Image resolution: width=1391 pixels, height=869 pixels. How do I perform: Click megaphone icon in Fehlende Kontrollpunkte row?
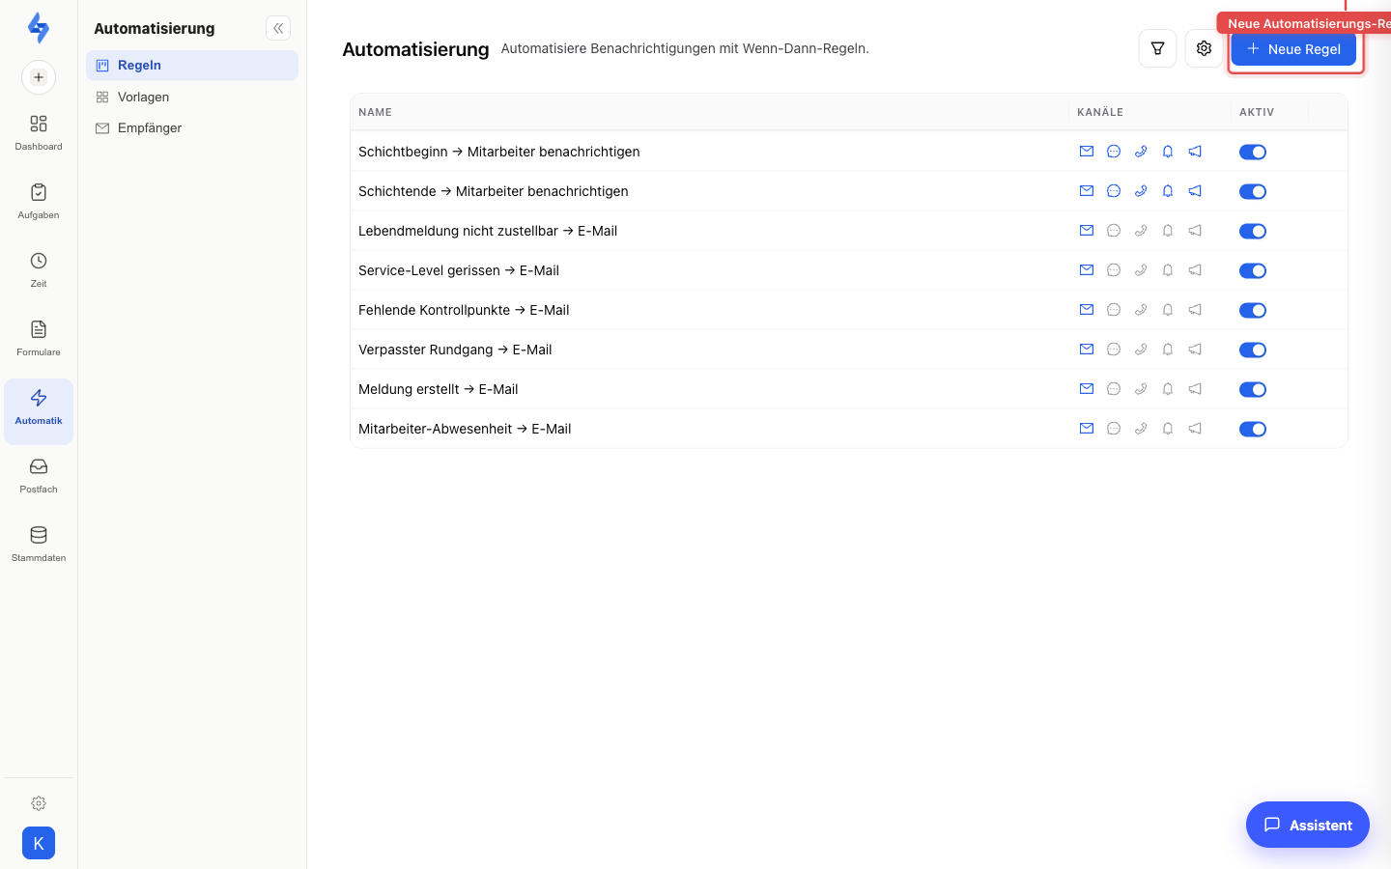click(x=1195, y=310)
